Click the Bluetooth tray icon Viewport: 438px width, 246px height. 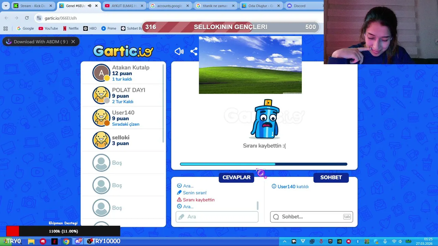click(357, 242)
